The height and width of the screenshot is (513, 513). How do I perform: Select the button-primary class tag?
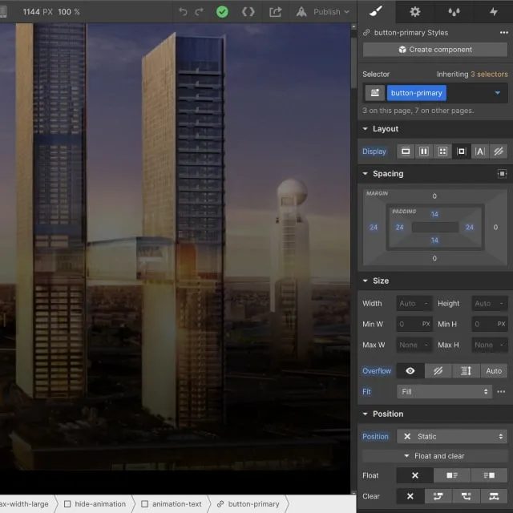416,93
